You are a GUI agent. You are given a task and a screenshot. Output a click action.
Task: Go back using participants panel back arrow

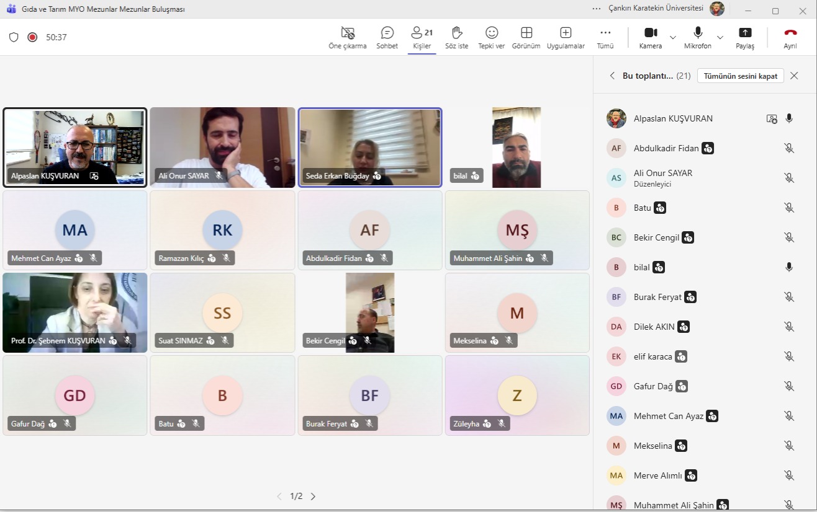(x=612, y=76)
